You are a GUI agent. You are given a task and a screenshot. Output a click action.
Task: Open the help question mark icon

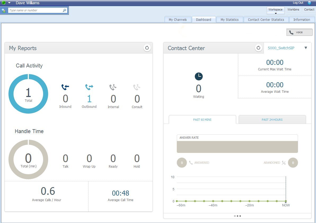pyautogui.click(x=309, y=3)
